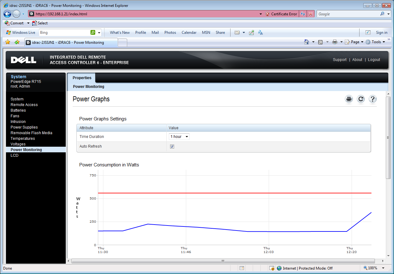This screenshot has width=394, height=274.
Task: Click the Calendar toolbar link
Action: pos(189,33)
